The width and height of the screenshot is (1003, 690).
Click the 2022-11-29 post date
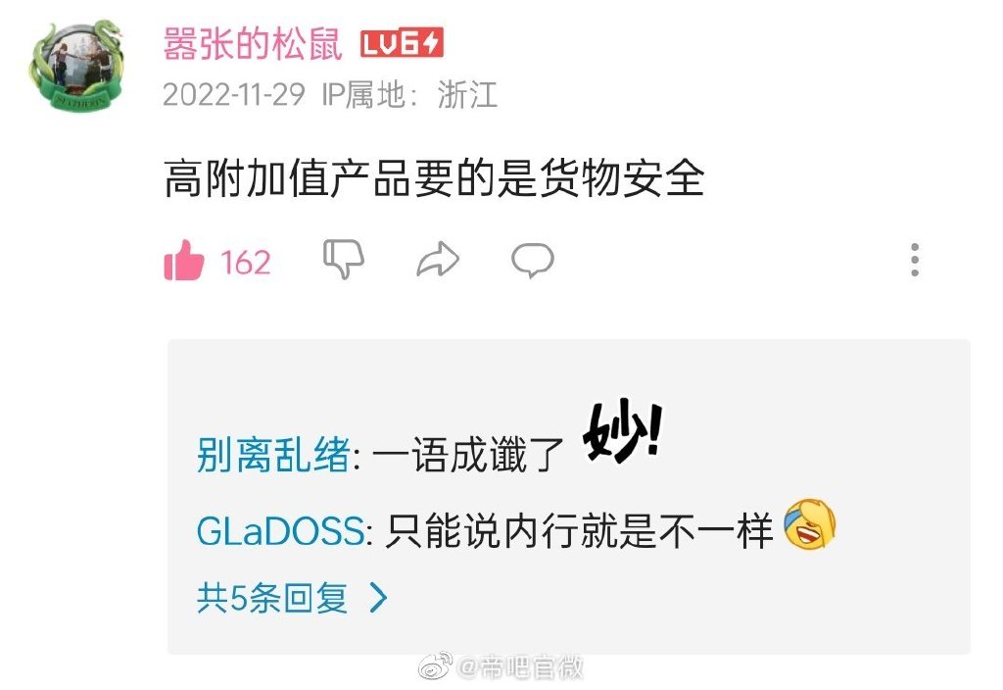click(233, 95)
